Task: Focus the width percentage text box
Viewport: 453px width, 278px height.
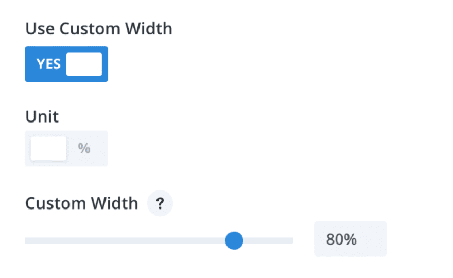Action: pyautogui.click(x=350, y=239)
